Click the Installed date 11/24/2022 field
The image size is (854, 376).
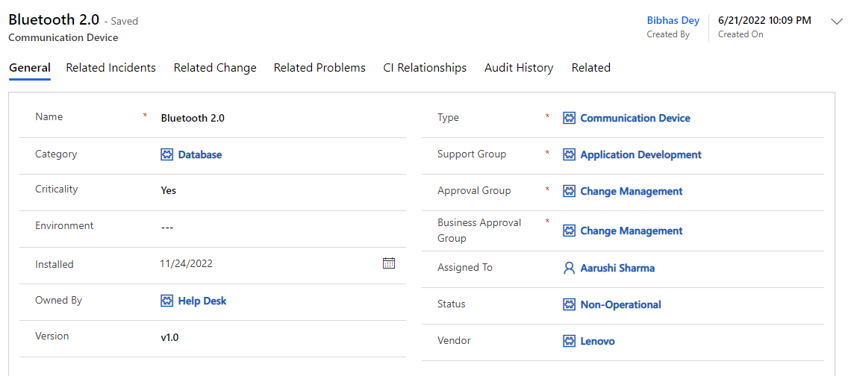[187, 263]
